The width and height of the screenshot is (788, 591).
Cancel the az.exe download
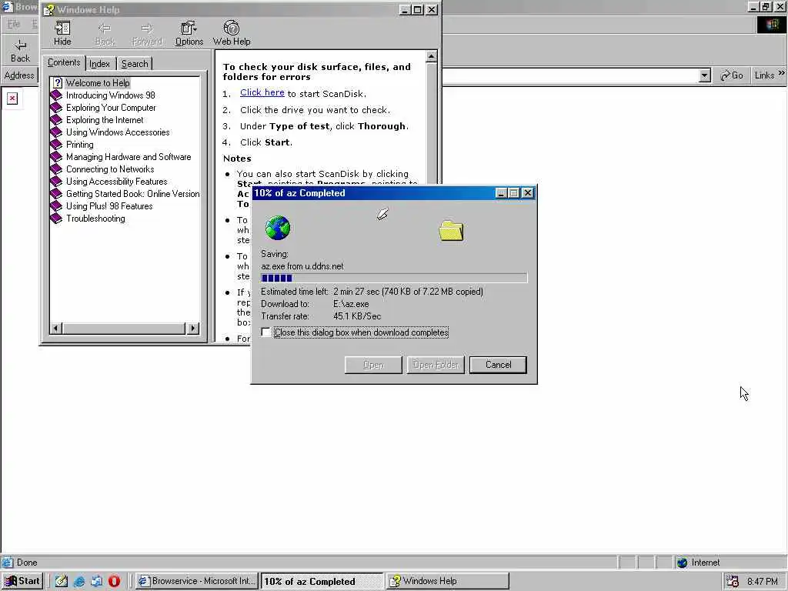(x=498, y=365)
